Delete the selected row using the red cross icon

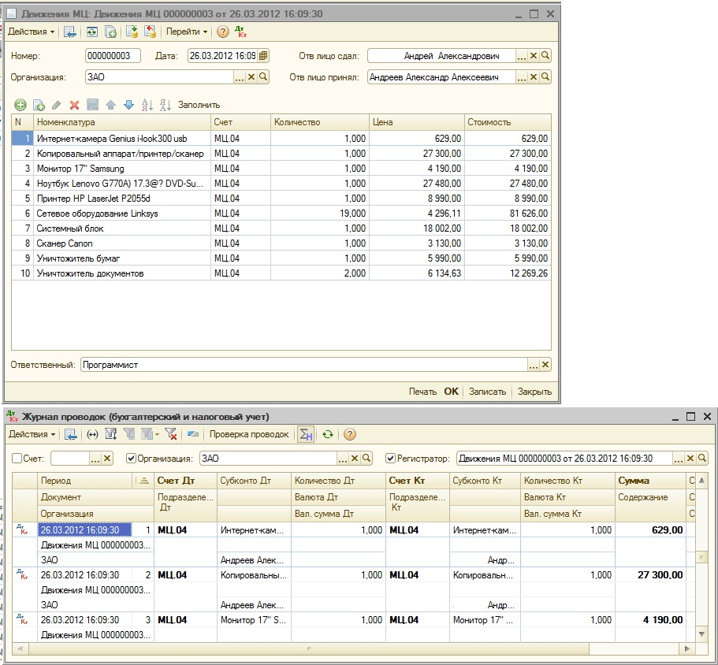pyautogui.click(x=74, y=106)
